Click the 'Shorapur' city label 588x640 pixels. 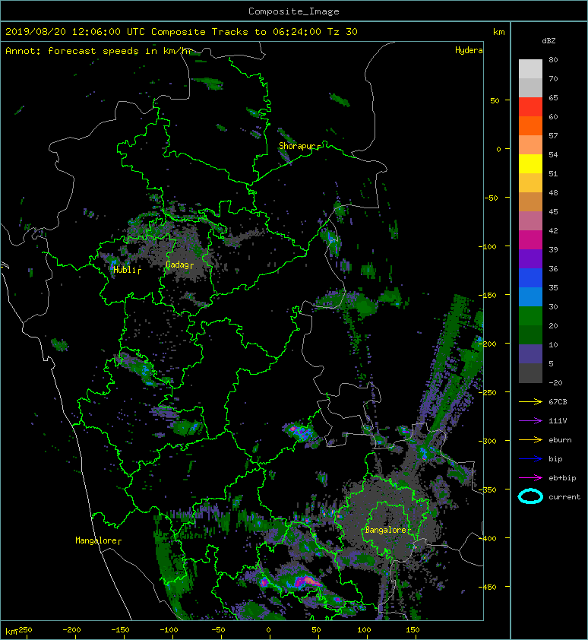click(297, 146)
